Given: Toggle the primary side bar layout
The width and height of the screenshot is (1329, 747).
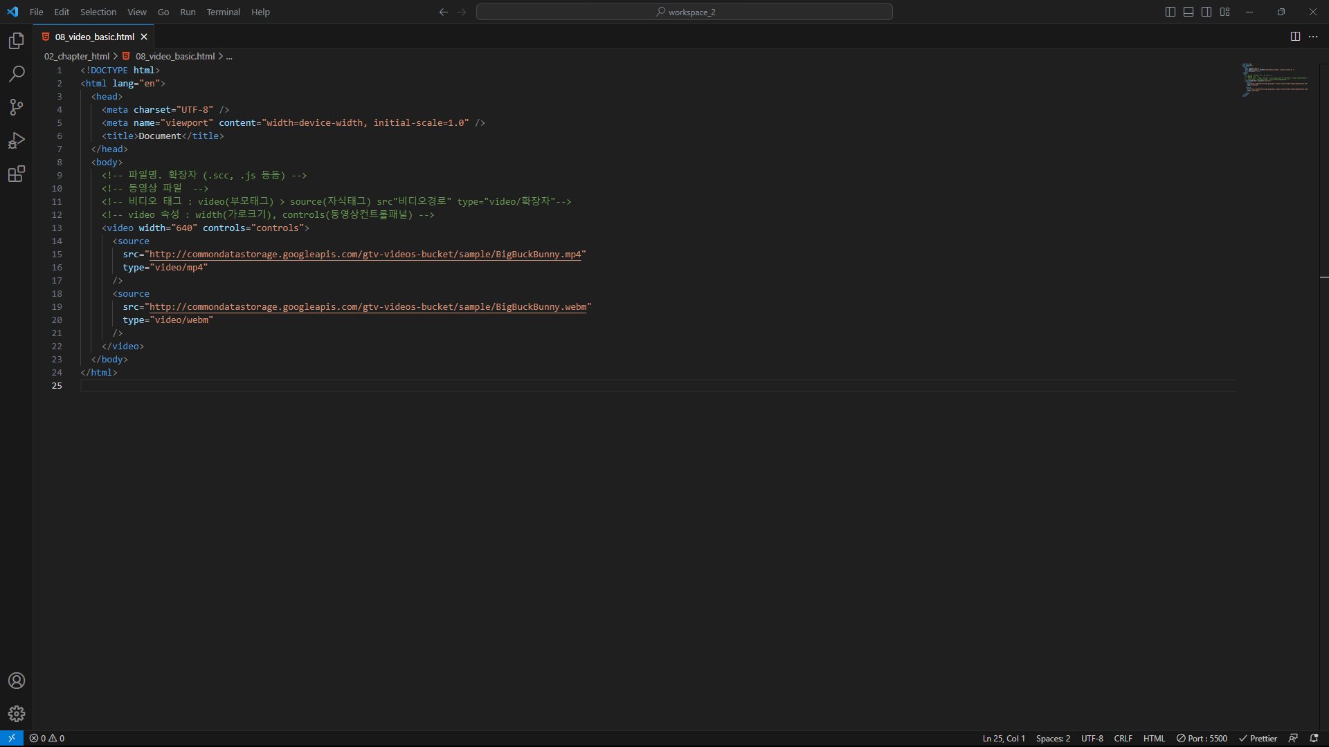Looking at the screenshot, I should point(1170,12).
